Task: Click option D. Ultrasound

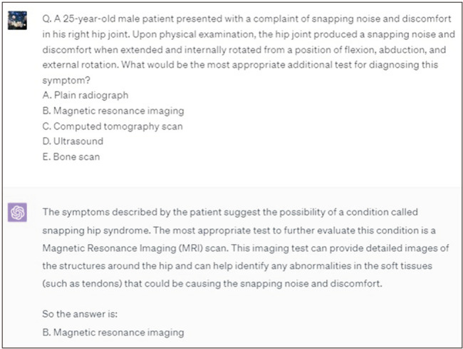Action: pyautogui.click(x=73, y=141)
